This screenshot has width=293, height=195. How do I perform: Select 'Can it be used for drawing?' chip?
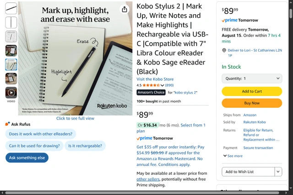(x=35, y=146)
